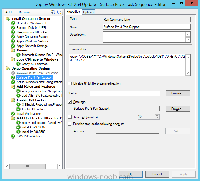Click Description box scroll up arrow
Viewport: 200px width, 181px height.
(188, 35)
